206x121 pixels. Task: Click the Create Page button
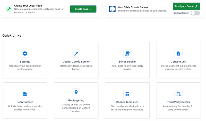(83, 9)
